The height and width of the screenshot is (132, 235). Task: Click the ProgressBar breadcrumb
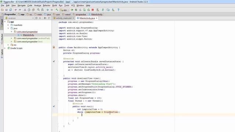coord(9,14)
